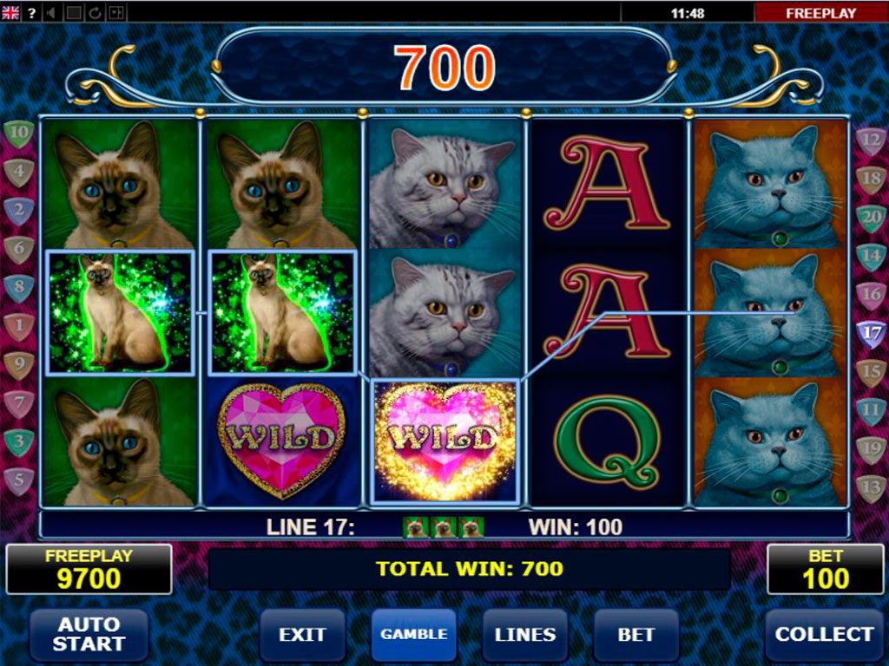This screenshot has width=889, height=666.
Task: Click the FREEPLAY tab at top right
Action: [x=821, y=12]
